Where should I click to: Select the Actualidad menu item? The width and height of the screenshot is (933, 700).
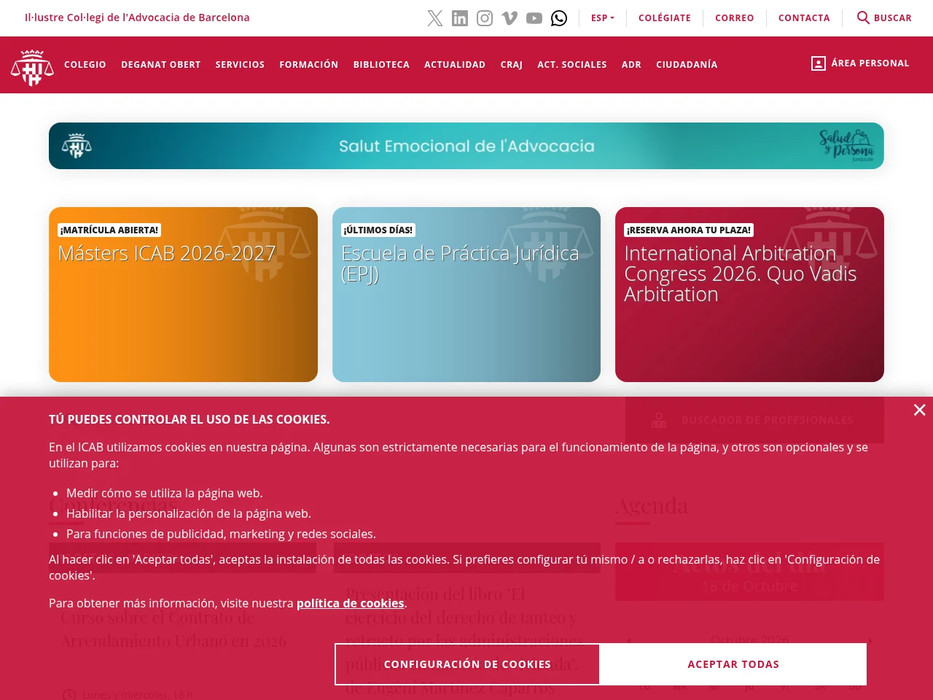455,65
